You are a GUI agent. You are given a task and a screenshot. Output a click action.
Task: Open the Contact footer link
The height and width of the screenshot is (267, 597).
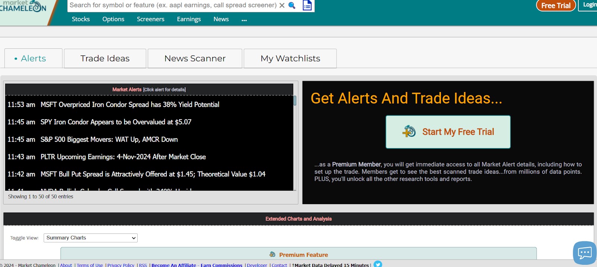click(279, 265)
